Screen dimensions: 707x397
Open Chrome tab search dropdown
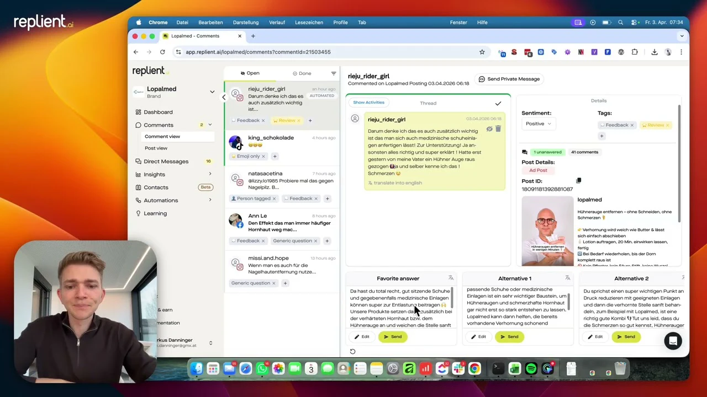tap(682, 36)
